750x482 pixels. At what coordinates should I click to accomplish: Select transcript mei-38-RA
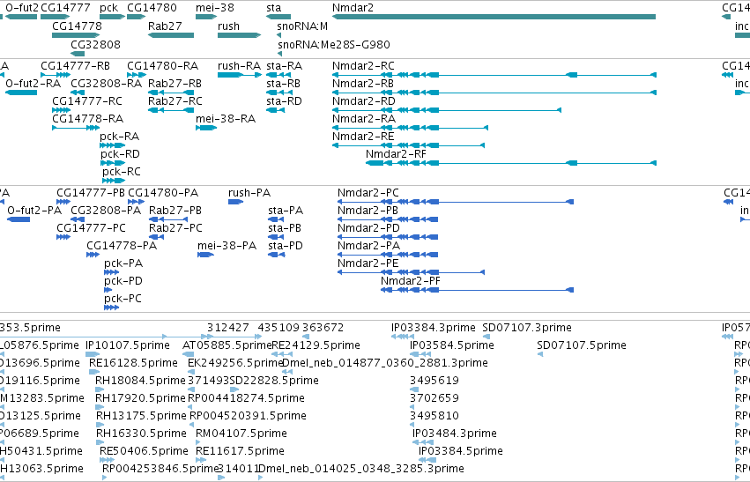pos(226,118)
